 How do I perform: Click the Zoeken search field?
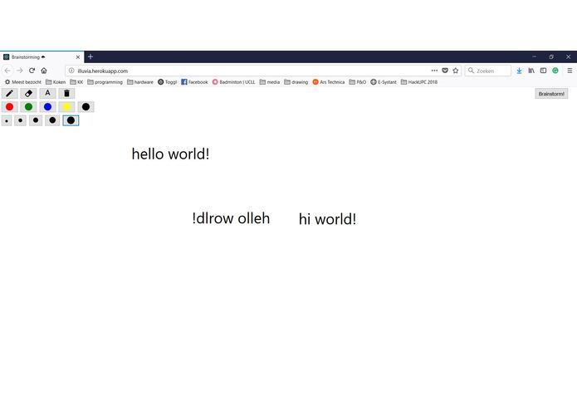(488, 71)
